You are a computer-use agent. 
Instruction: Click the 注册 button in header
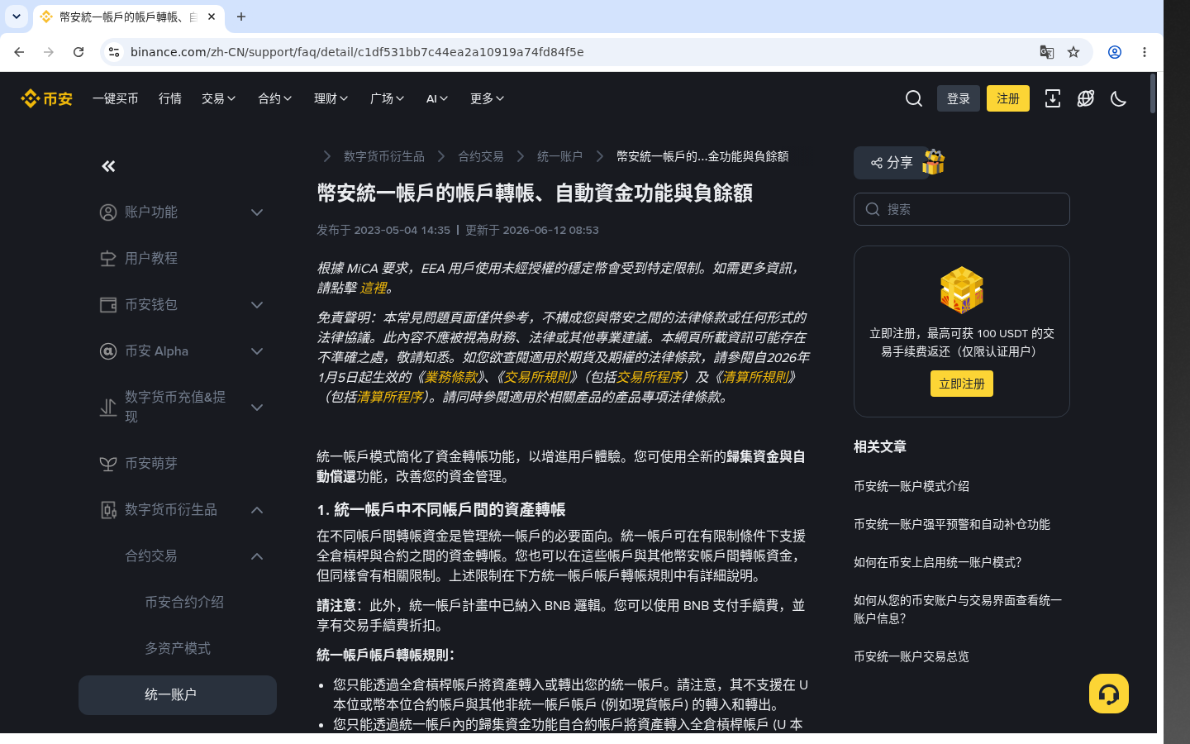click(x=1008, y=98)
